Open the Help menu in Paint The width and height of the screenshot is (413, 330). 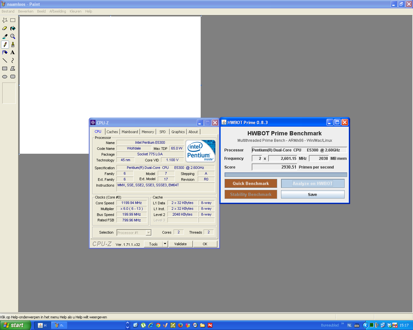(x=89, y=11)
